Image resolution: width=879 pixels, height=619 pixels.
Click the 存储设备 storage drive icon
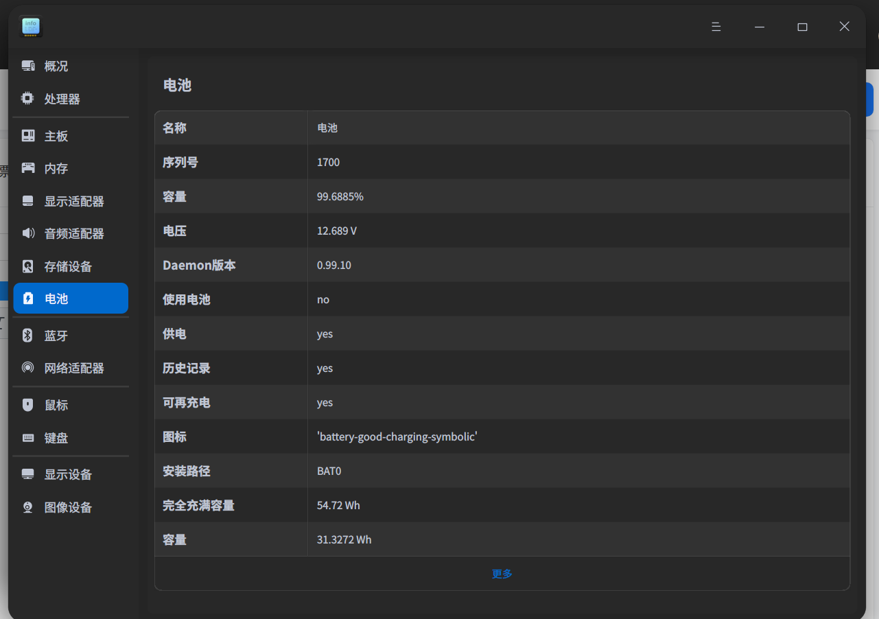(27, 266)
